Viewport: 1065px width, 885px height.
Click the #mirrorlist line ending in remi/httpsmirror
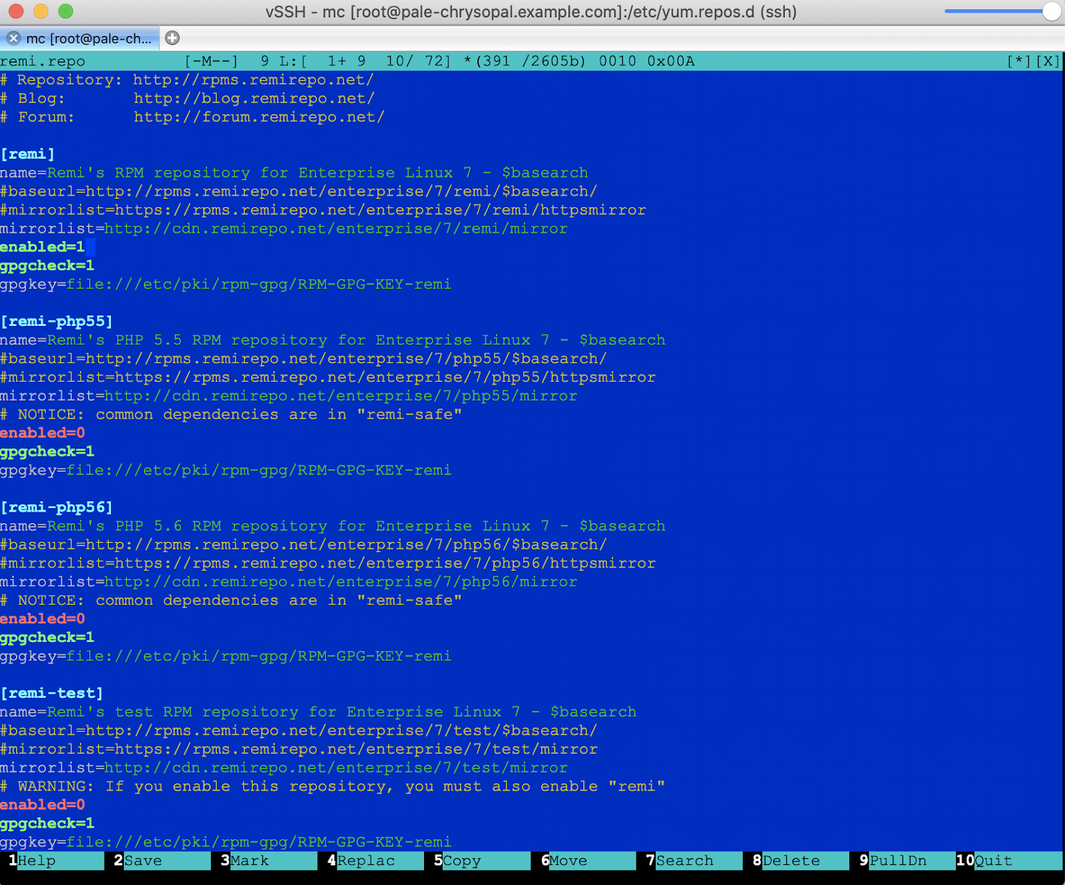click(323, 210)
